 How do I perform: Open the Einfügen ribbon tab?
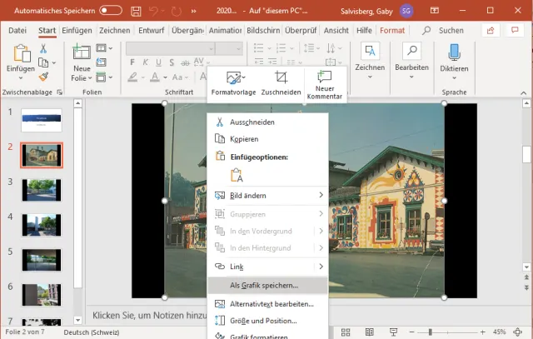pyautogui.click(x=77, y=31)
